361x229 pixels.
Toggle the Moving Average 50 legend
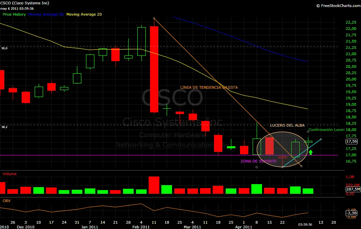click(x=46, y=15)
